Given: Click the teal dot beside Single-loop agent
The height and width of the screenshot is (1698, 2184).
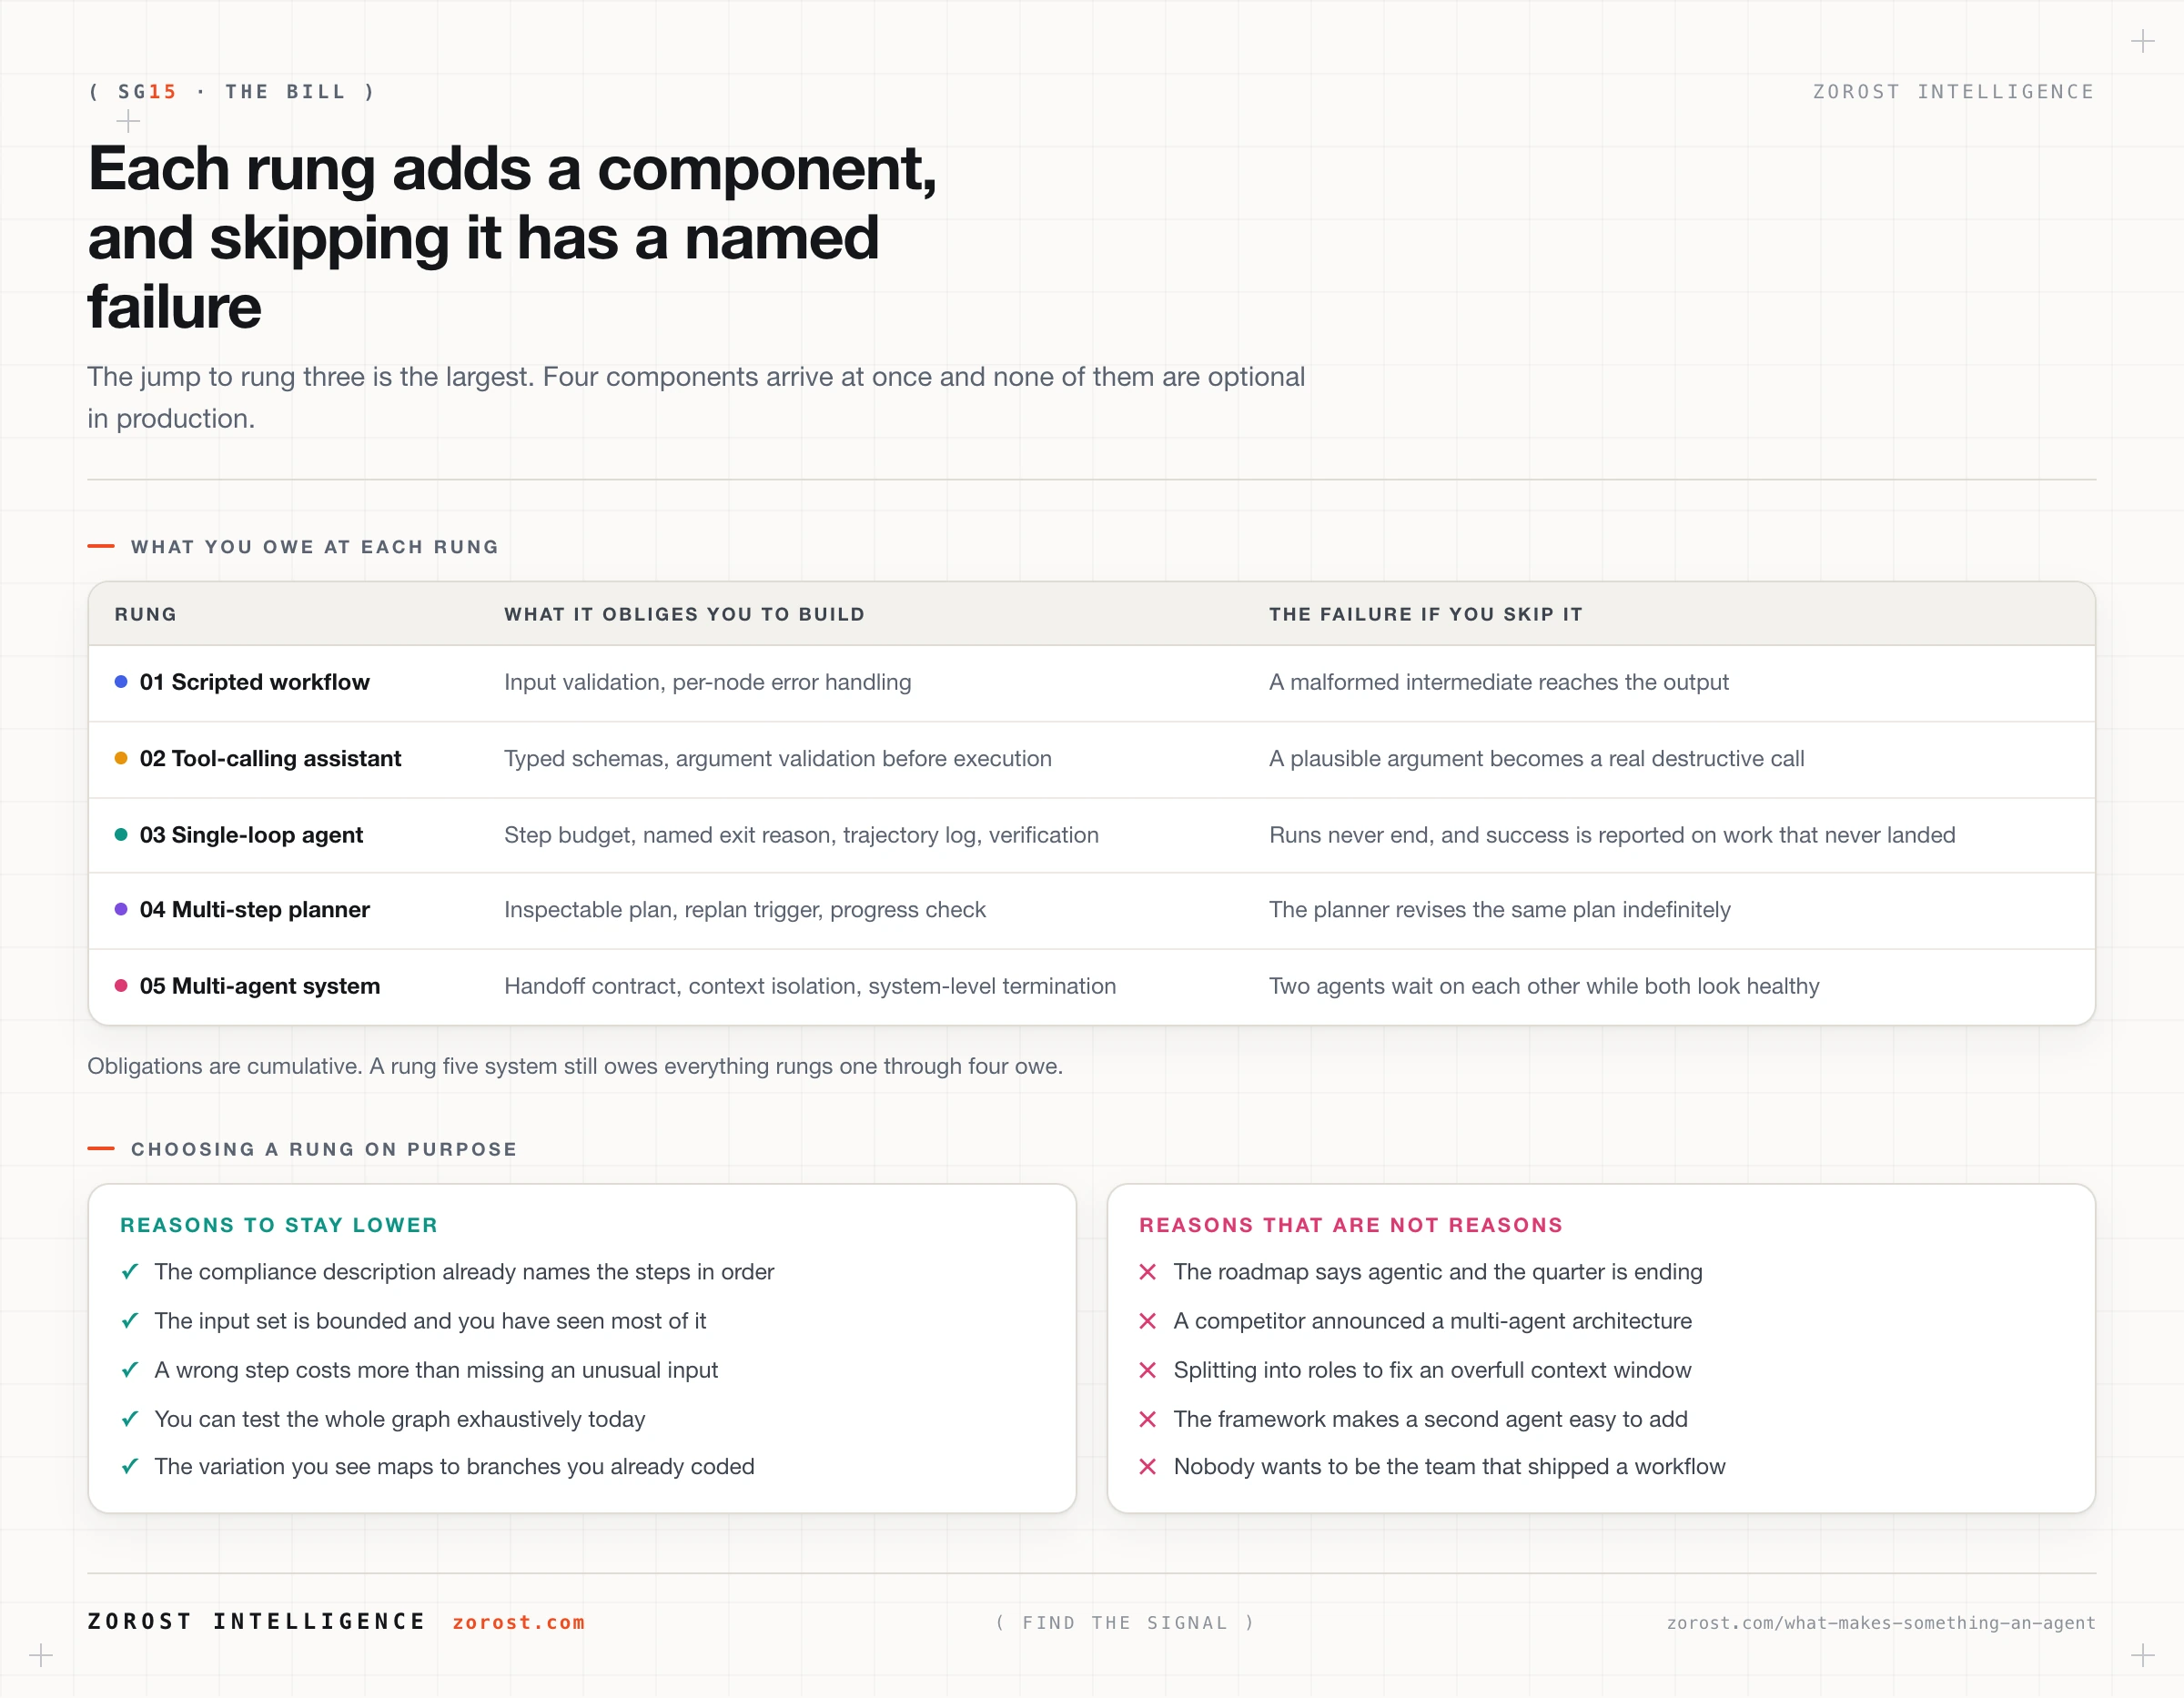Looking at the screenshot, I should pyautogui.click(x=121, y=834).
